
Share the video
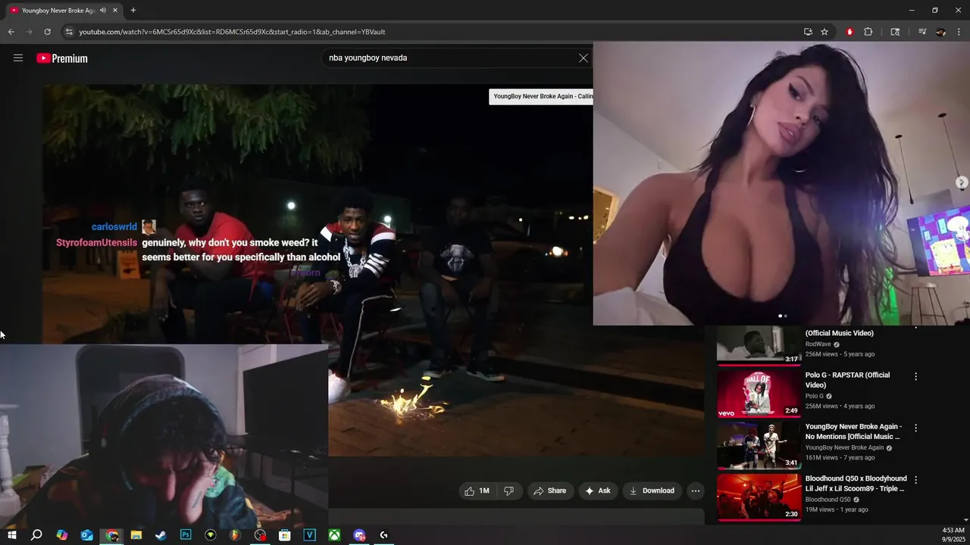click(x=550, y=490)
